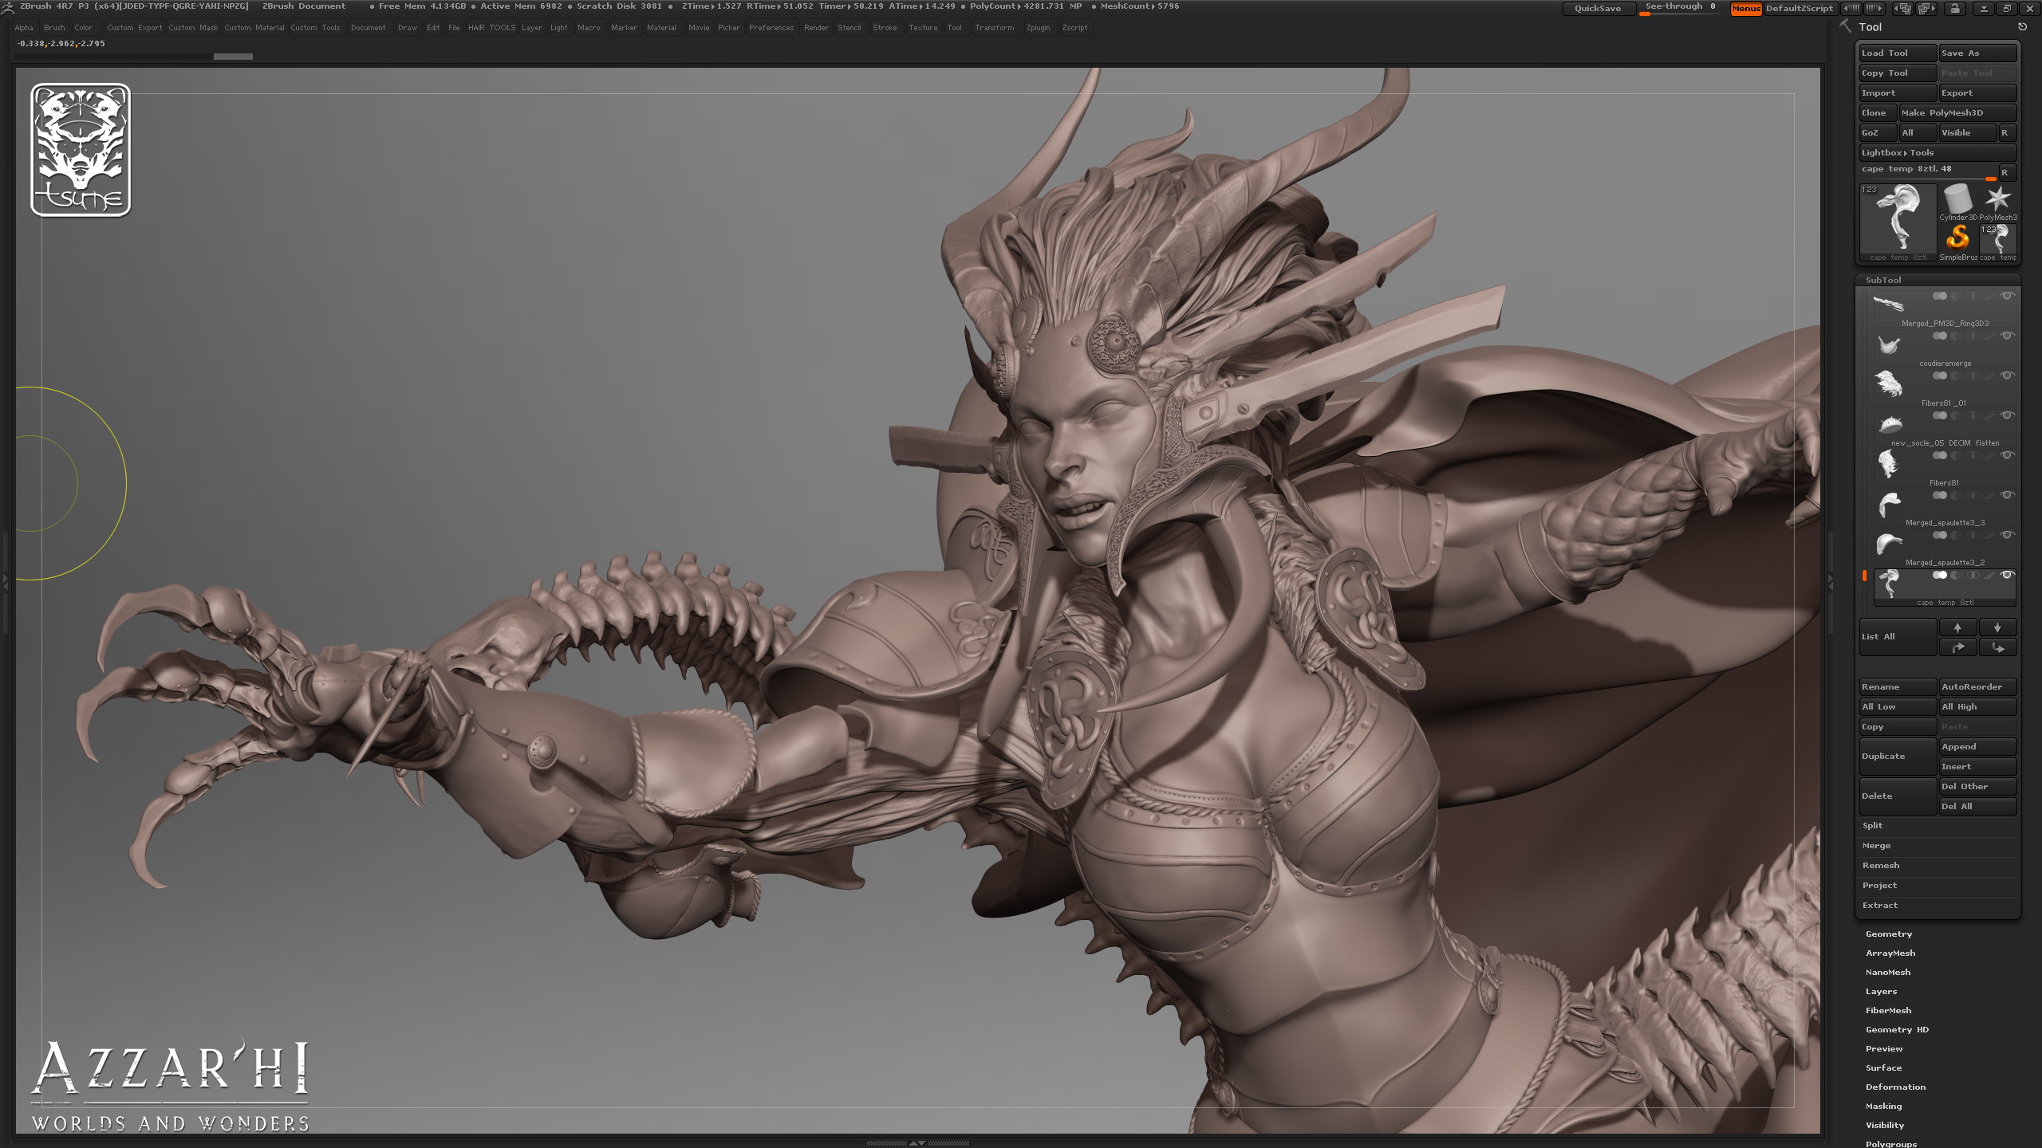Open the Zplugin menu
2042x1148 pixels.
[x=1038, y=28]
